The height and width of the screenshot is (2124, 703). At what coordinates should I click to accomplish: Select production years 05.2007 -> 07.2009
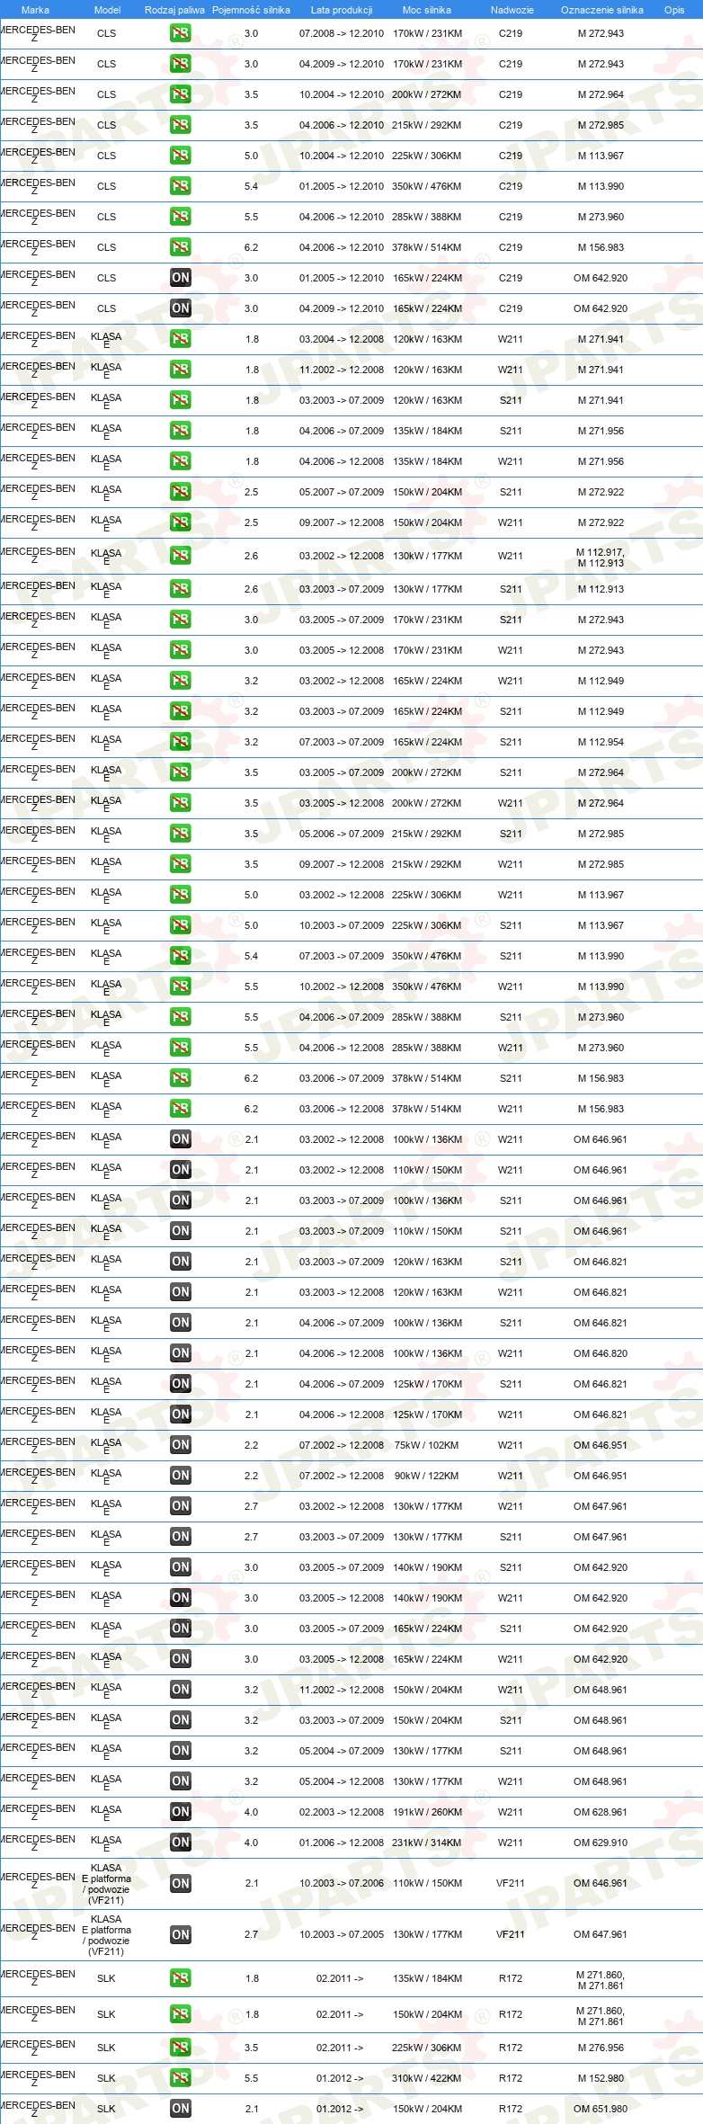click(342, 492)
